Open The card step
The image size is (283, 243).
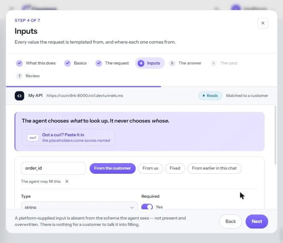click(x=224, y=63)
